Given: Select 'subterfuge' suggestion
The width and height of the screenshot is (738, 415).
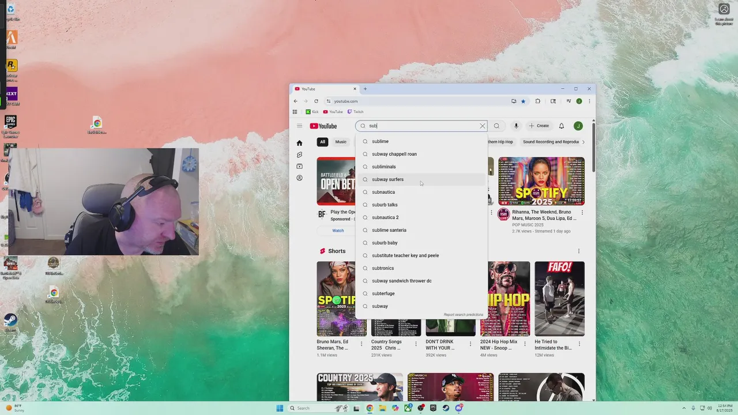Looking at the screenshot, I should 421,293.
